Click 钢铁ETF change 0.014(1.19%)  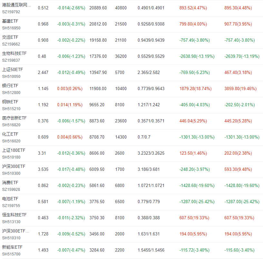pyautogui.click(x=70, y=105)
